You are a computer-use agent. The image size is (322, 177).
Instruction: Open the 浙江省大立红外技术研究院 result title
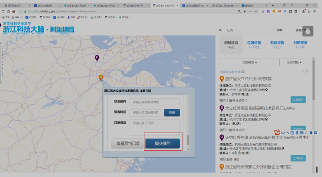click(x=248, y=79)
